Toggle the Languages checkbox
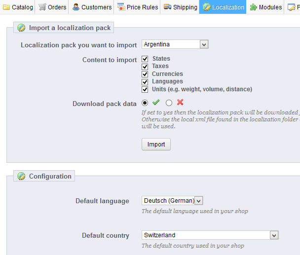The height and width of the screenshot is (255, 300). coord(145,82)
